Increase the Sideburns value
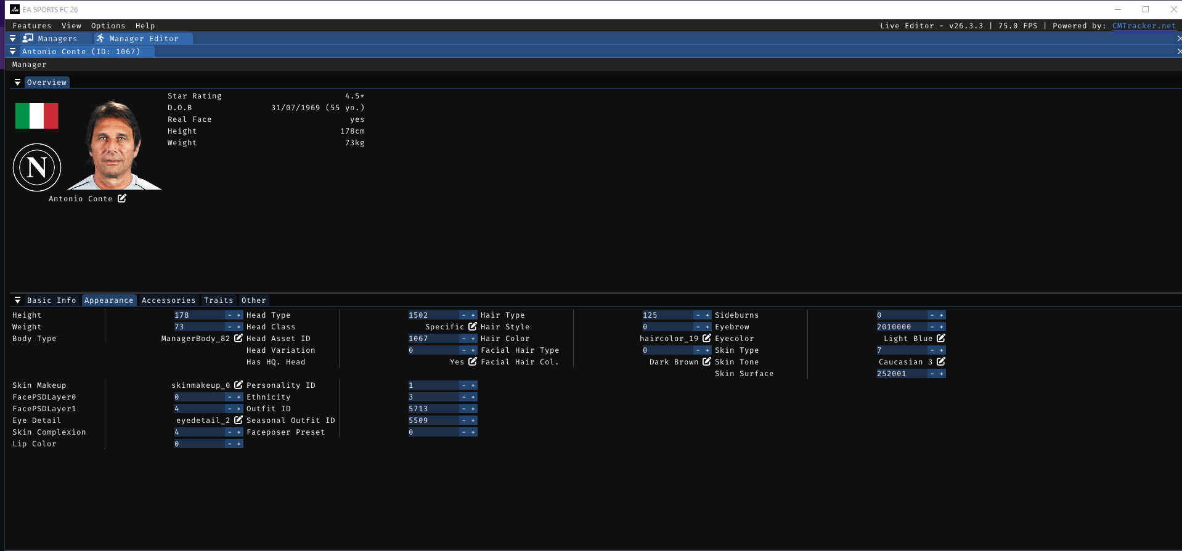Viewport: 1182px width, 551px height. tap(942, 315)
